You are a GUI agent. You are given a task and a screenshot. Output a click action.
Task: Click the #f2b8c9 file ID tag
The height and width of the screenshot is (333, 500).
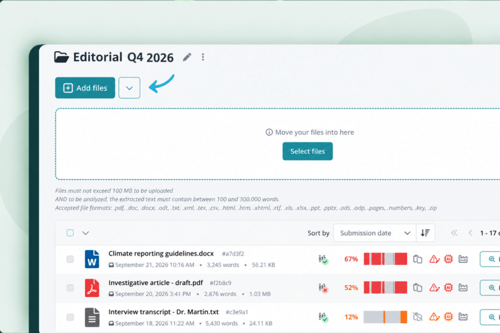221,283
